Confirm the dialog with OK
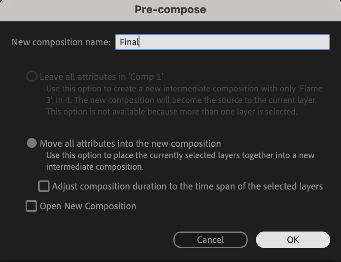 tap(293, 240)
